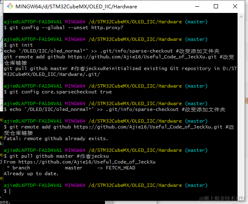Minimize the MINGW64 terminal window
The height and width of the screenshot is (204, 248).
coord(197,6)
